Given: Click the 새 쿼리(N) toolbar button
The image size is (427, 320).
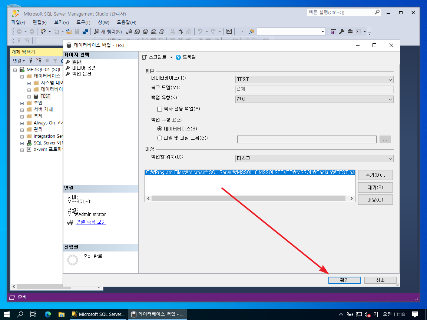Looking at the screenshot, I should (x=108, y=31).
